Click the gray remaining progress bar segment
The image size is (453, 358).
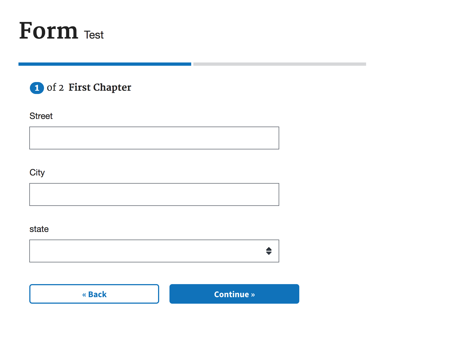tap(280, 64)
